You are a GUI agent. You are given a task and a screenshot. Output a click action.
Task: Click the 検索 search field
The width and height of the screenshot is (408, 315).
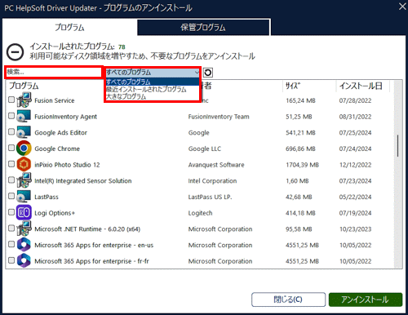54,72
